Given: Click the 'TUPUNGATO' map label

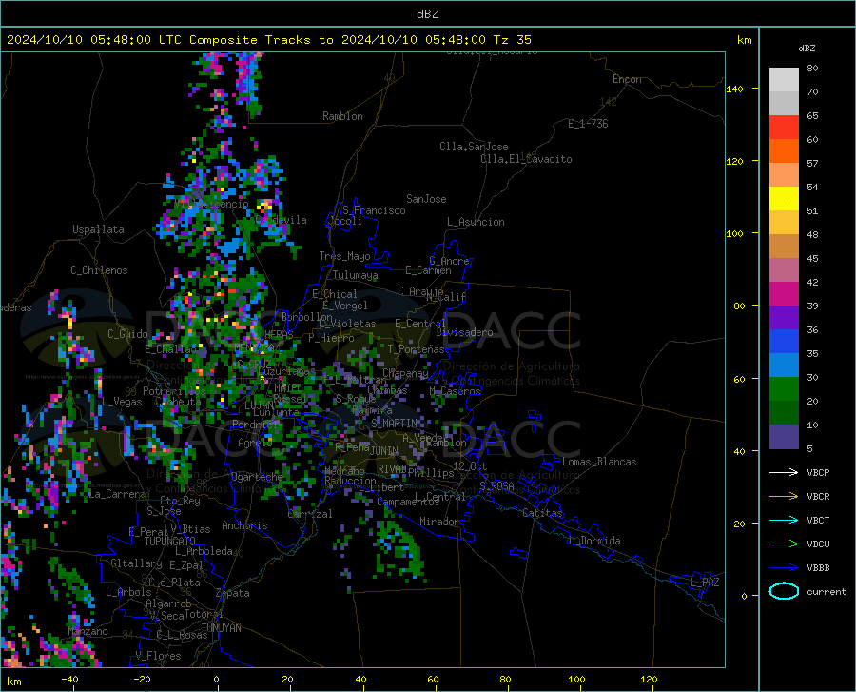Looking at the screenshot, I should point(170,542).
